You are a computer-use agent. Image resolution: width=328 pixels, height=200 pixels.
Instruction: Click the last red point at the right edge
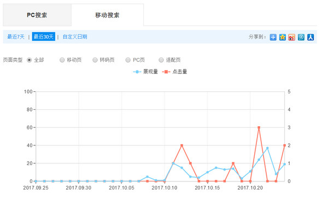284,145
